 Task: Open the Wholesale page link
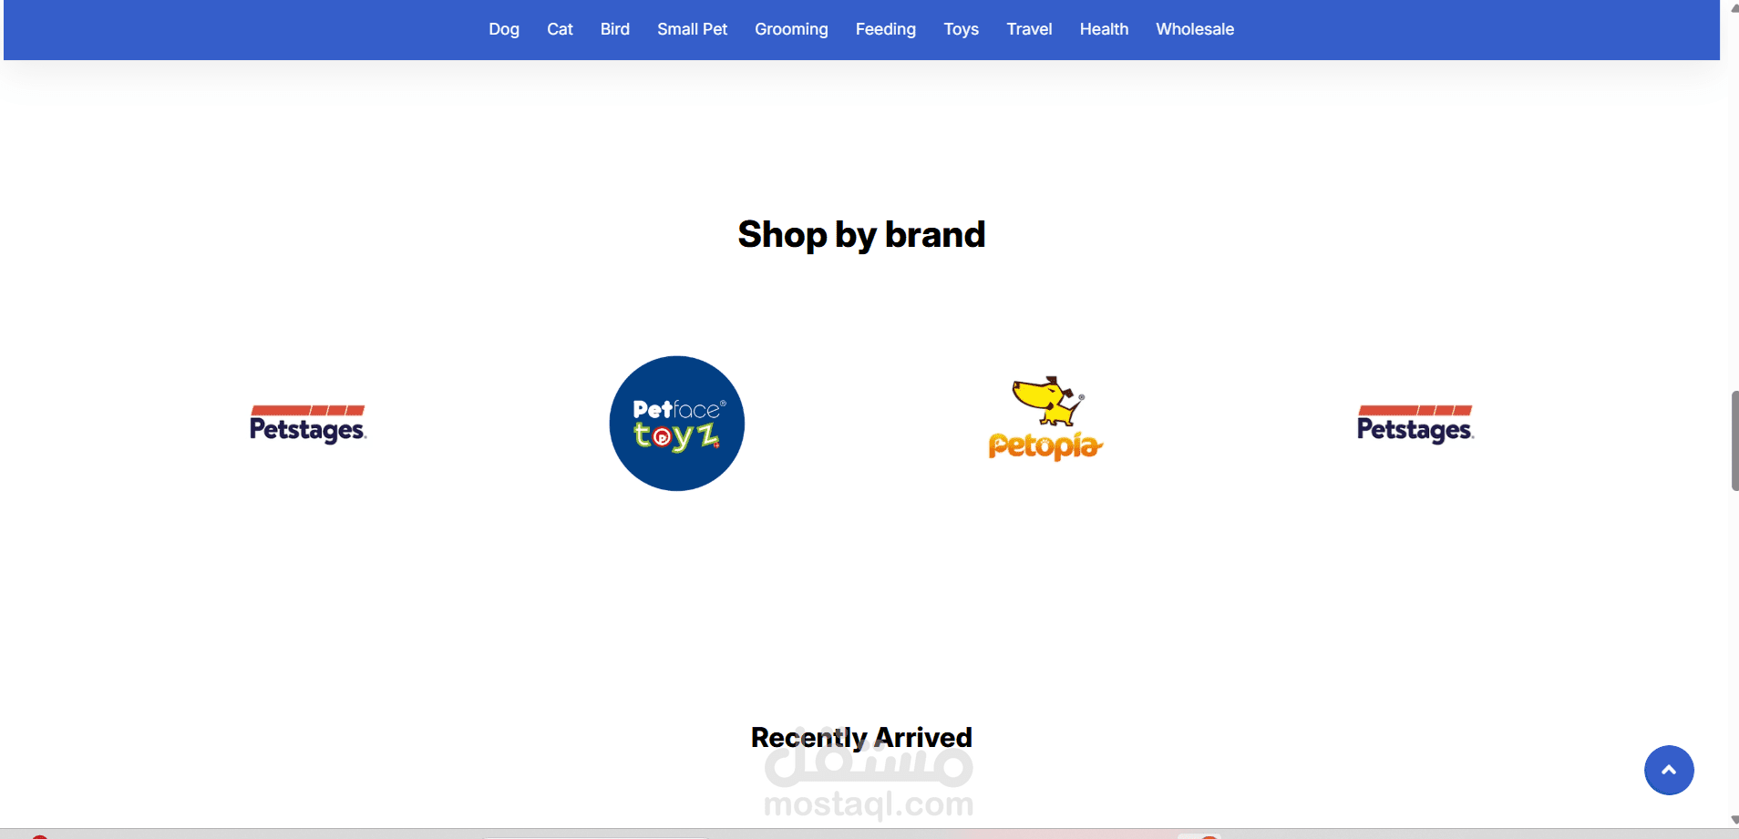point(1195,29)
